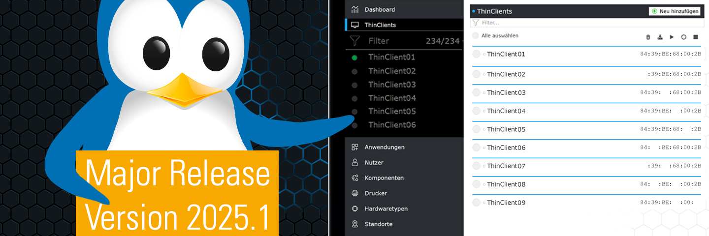Select ThinClient03 in the dark sidebar list
This screenshot has height=236, width=709.
click(392, 85)
